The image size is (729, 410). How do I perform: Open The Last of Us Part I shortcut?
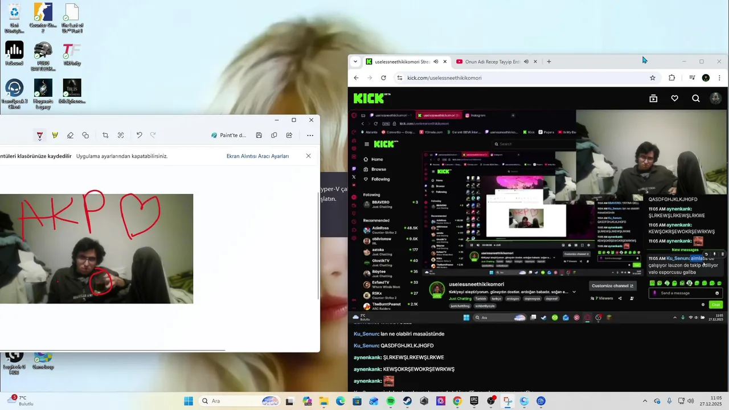coord(72,18)
